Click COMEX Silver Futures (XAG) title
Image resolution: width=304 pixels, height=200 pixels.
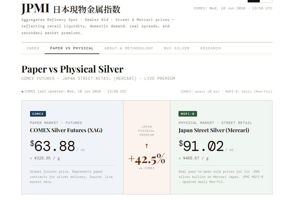66,130
